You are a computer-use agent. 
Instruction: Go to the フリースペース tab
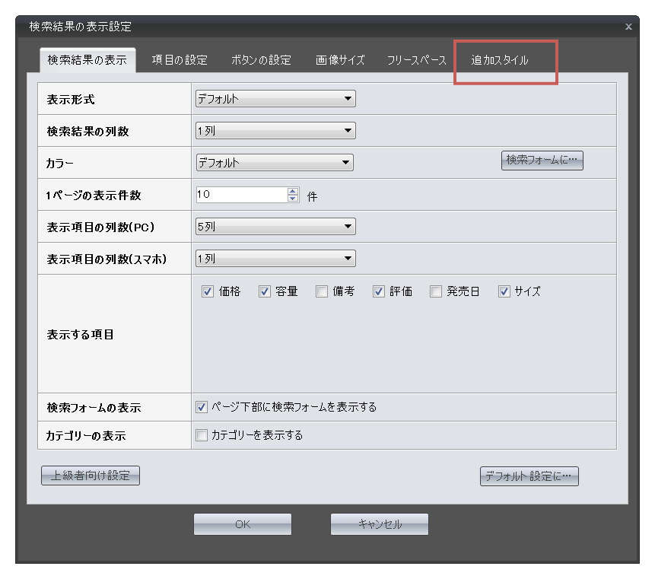(x=416, y=60)
